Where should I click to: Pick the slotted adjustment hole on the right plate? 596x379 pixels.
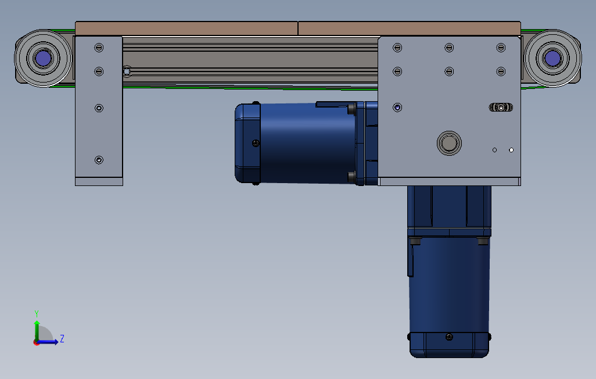[501, 108]
